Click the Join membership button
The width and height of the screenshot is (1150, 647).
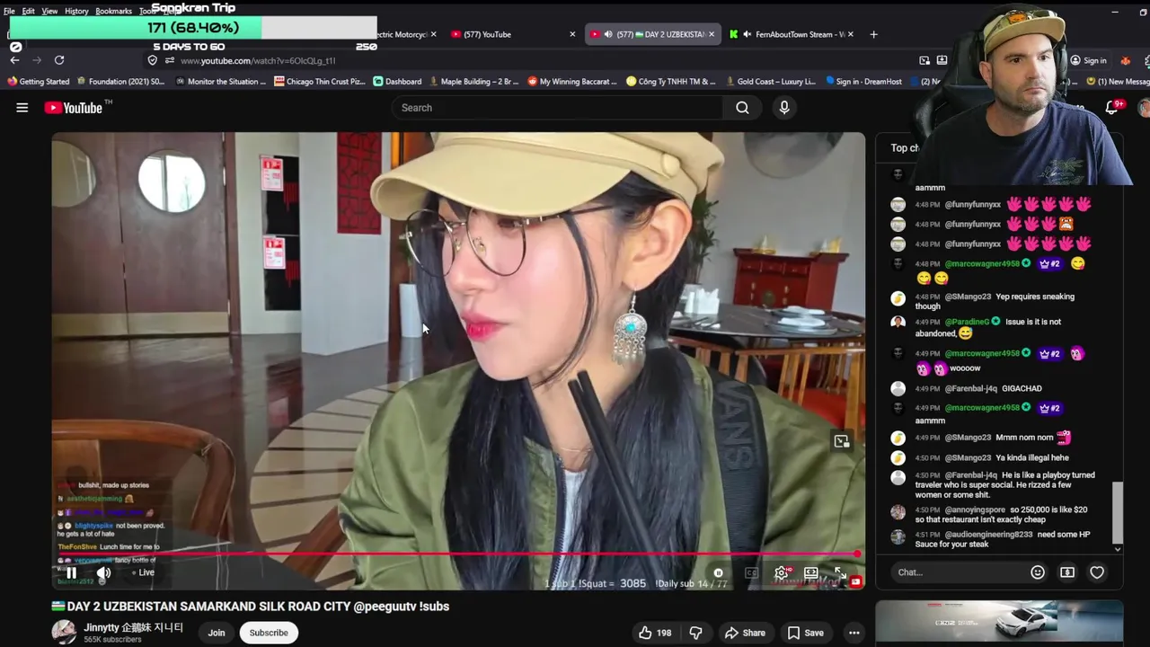(x=217, y=633)
